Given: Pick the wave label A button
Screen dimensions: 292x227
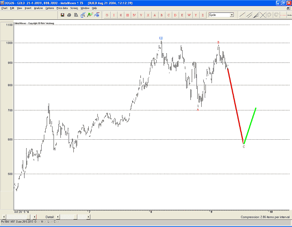Looking at the screenshot, I should (155, 15).
